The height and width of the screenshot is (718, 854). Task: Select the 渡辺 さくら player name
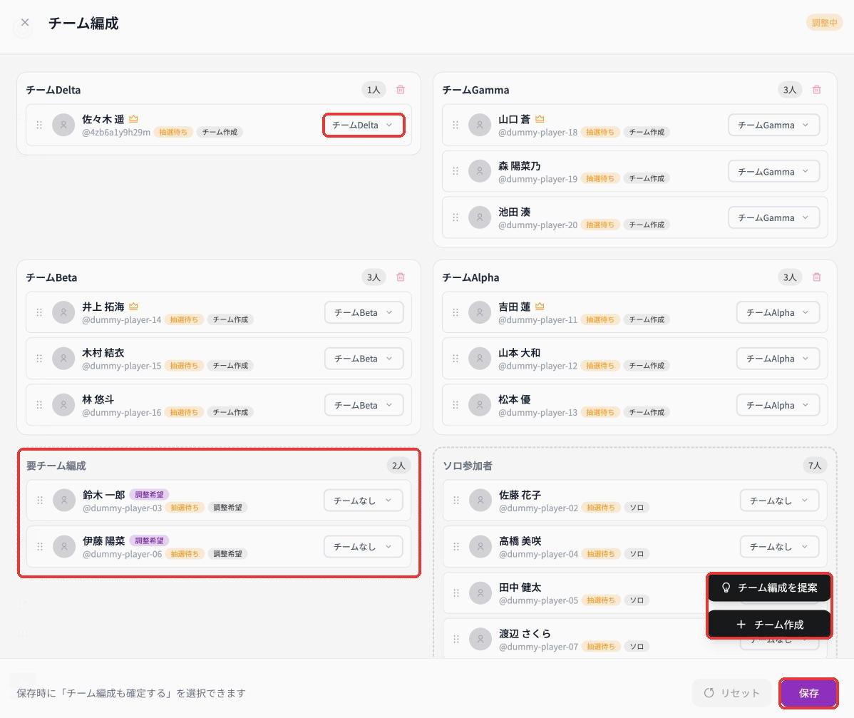pyautogui.click(x=525, y=634)
